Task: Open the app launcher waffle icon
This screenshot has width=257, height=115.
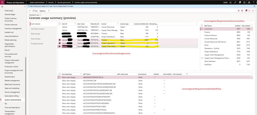Action: click(2, 2)
